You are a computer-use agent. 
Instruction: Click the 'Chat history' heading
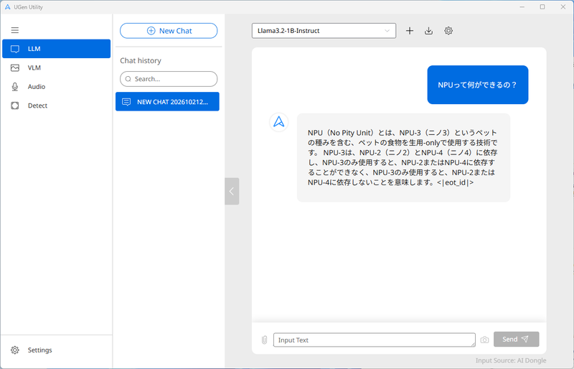point(141,60)
